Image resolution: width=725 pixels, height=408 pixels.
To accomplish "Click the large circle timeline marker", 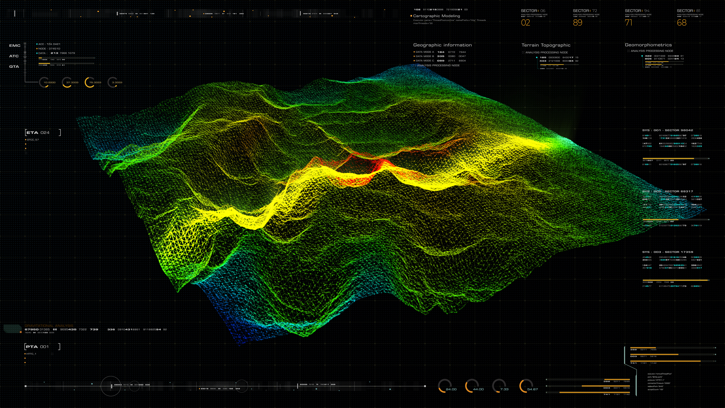I will coord(111,386).
